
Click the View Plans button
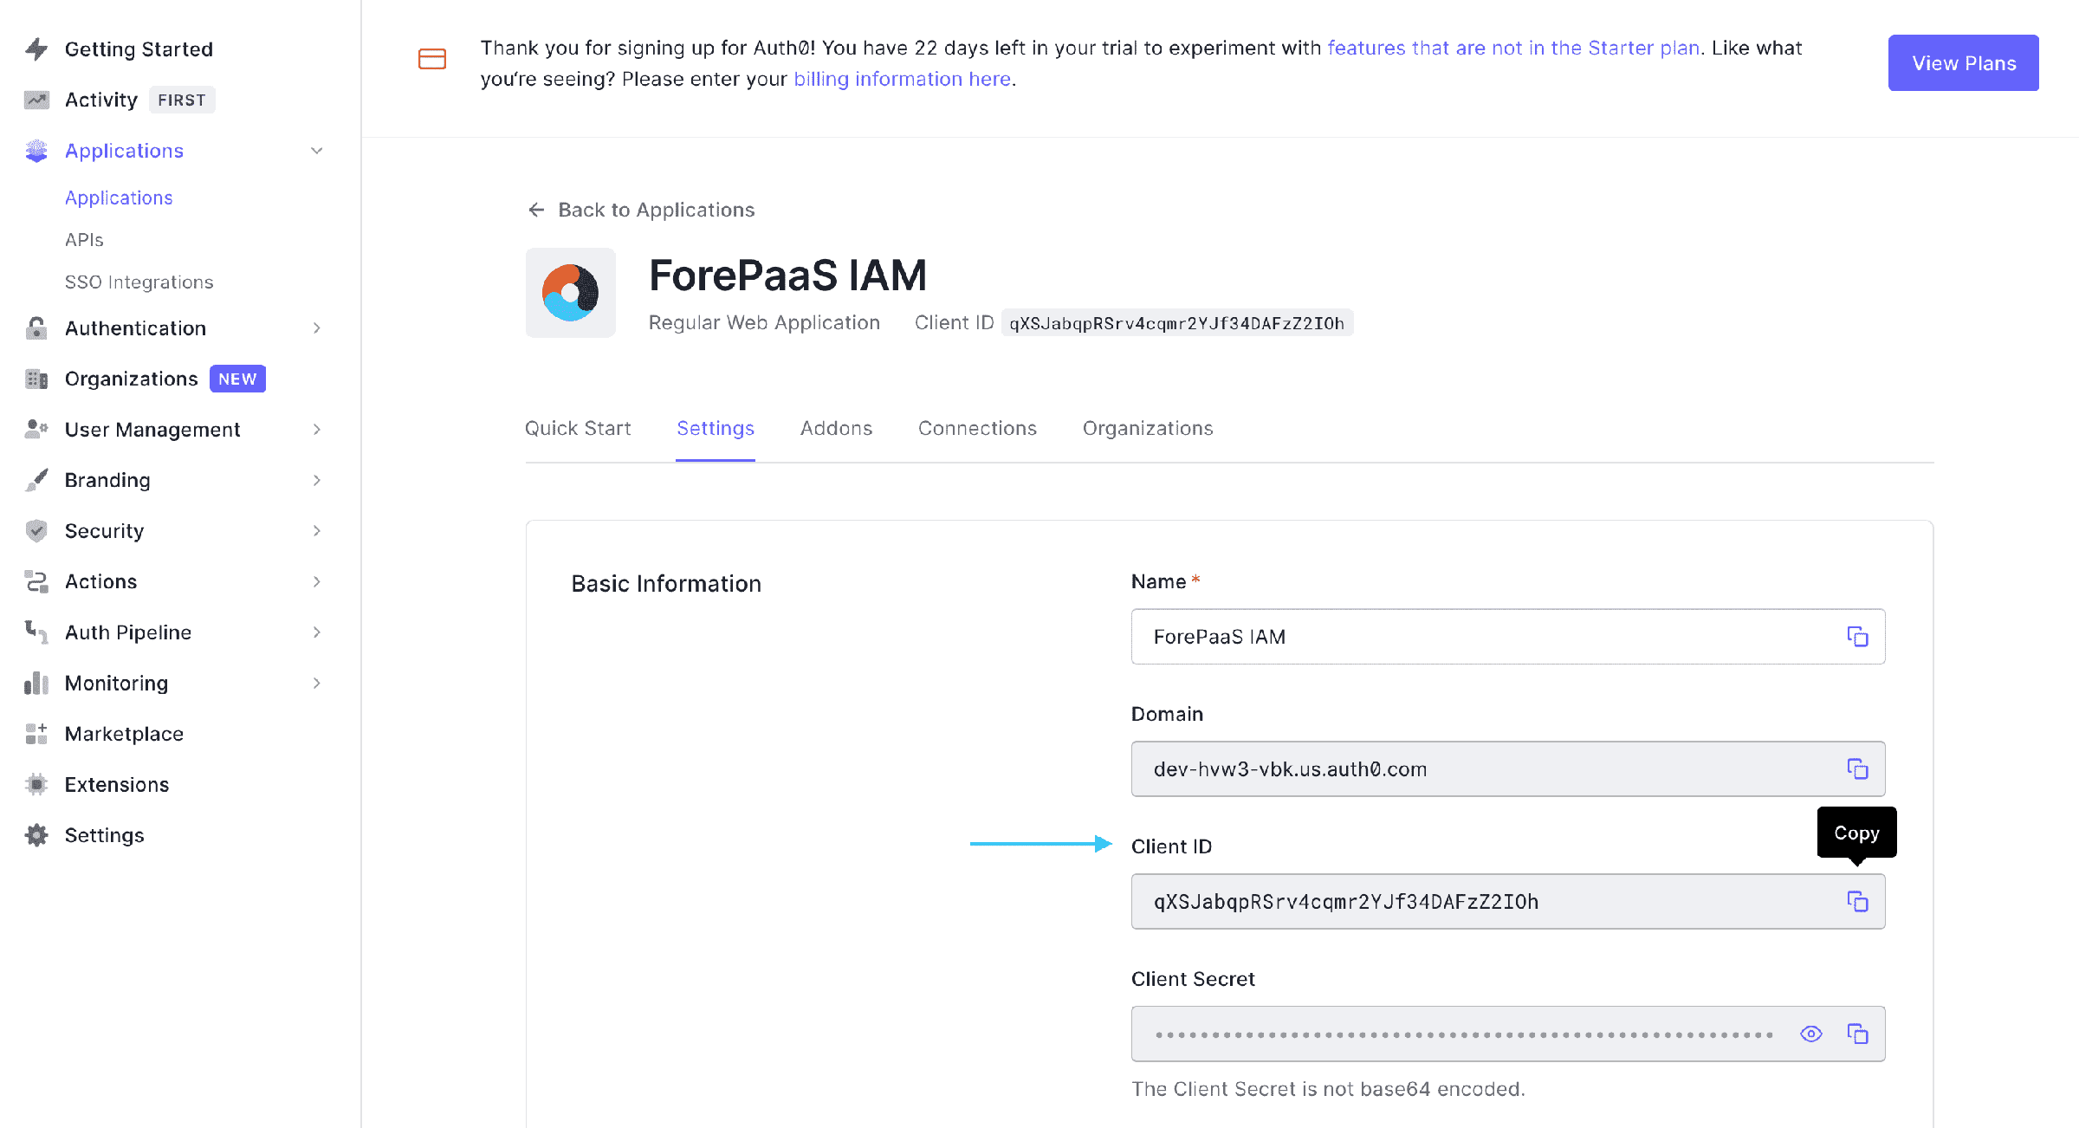click(1964, 63)
